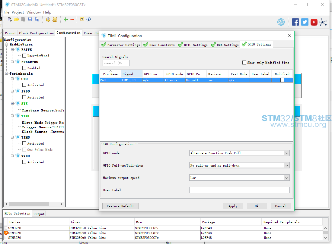
Task: Switch to the Pinout tab
Action: (x=10, y=33)
